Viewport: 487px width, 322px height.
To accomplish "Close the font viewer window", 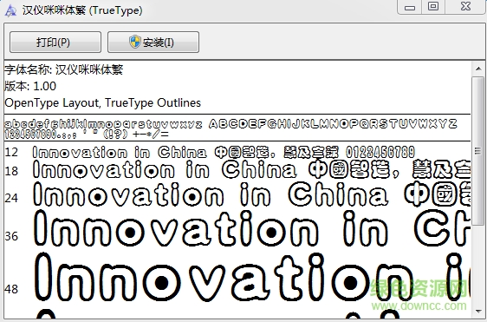I will (465, 7).
